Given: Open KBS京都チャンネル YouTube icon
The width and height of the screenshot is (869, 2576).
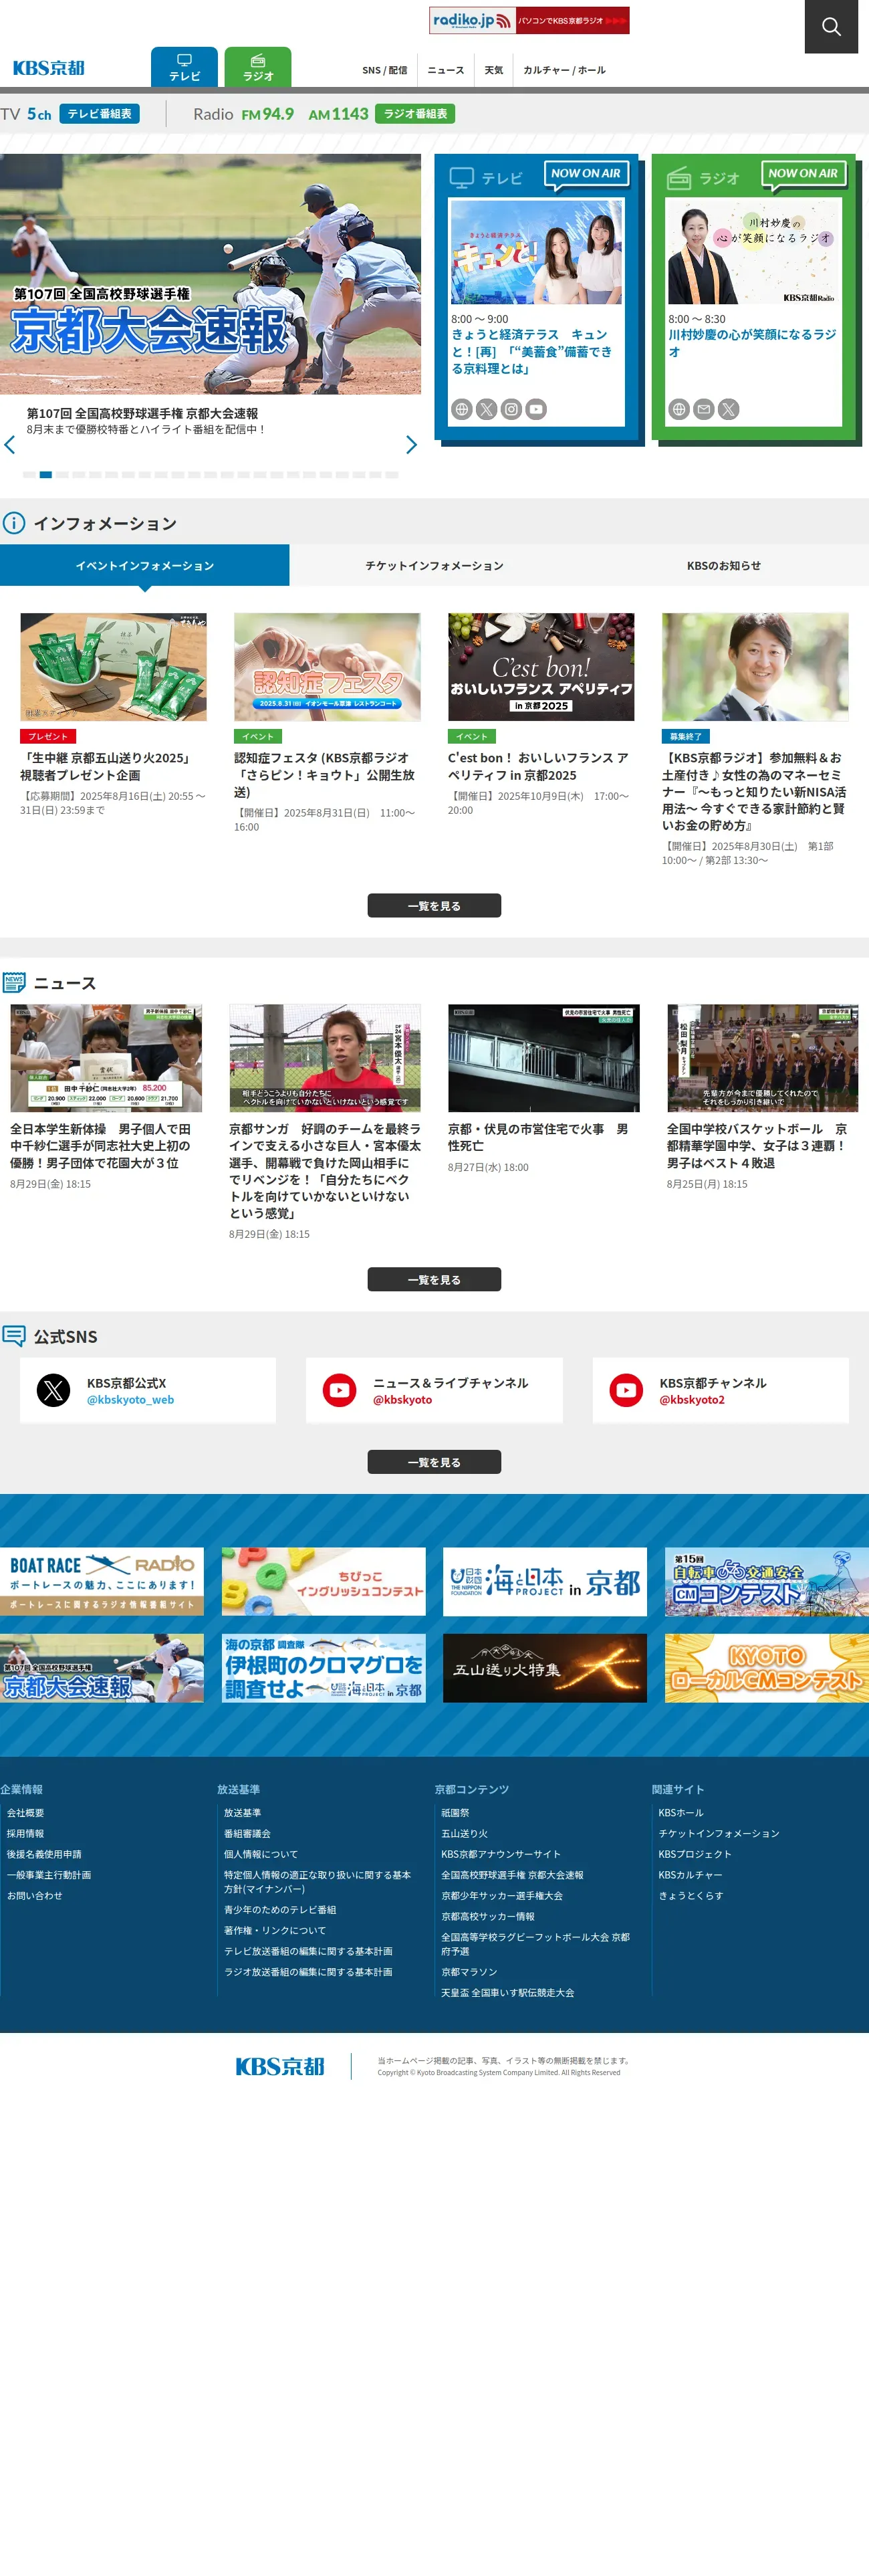Looking at the screenshot, I should click(627, 1391).
